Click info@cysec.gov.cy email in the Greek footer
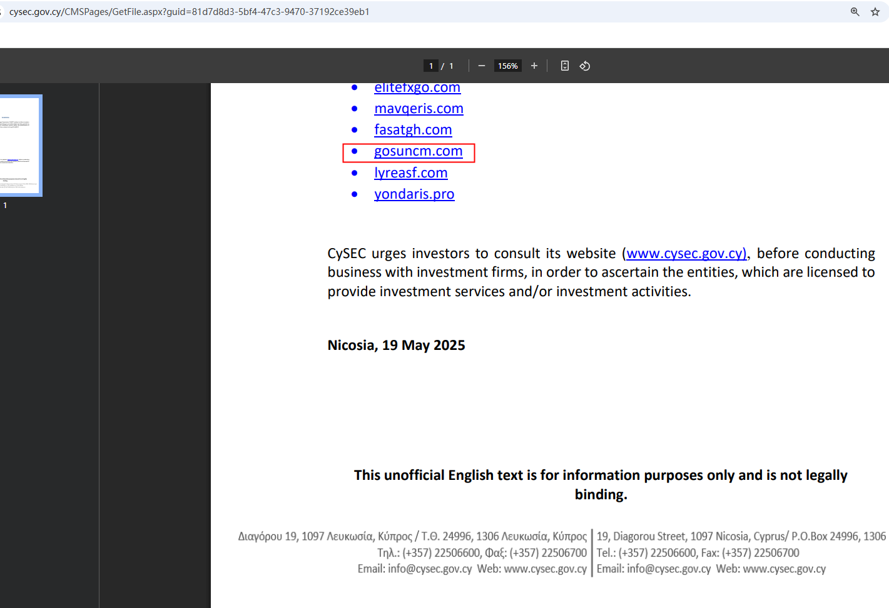This screenshot has height=608, width=889. tap(429, 569)
